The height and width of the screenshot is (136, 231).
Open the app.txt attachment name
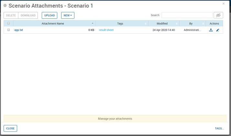pyautogui.click(x=19, y=30)
